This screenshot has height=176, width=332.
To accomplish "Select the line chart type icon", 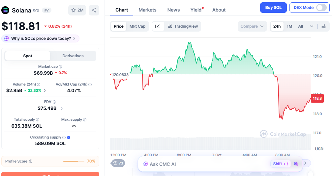I will coord(158,26).
